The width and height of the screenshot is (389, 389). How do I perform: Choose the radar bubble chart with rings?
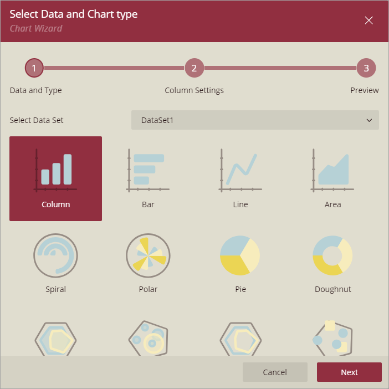point(148,339)
